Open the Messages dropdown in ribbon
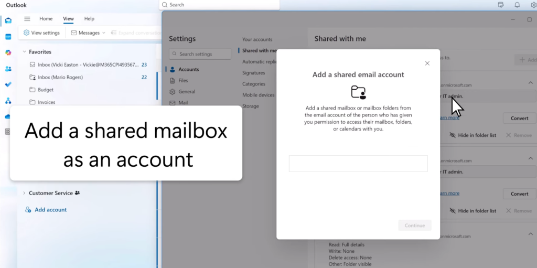 coord(88,33)
